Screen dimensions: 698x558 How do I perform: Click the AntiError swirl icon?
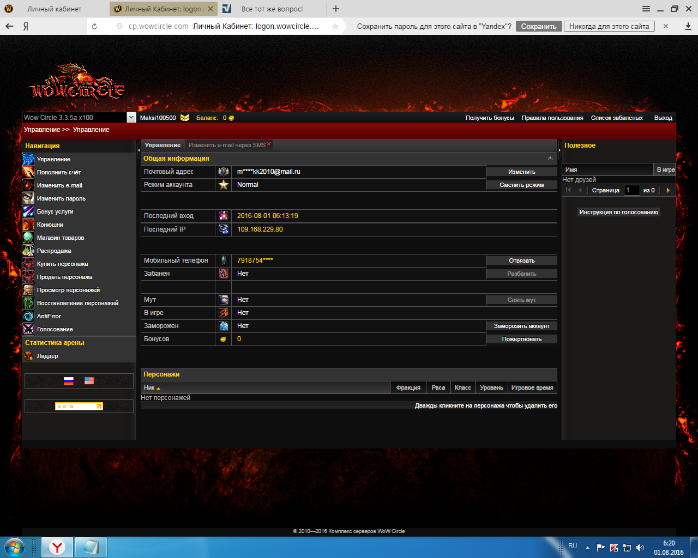[28, 316]
